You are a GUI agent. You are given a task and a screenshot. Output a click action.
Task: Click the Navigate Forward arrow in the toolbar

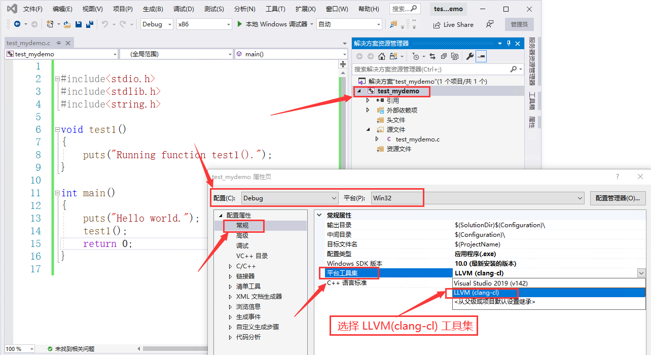[34, 24]
